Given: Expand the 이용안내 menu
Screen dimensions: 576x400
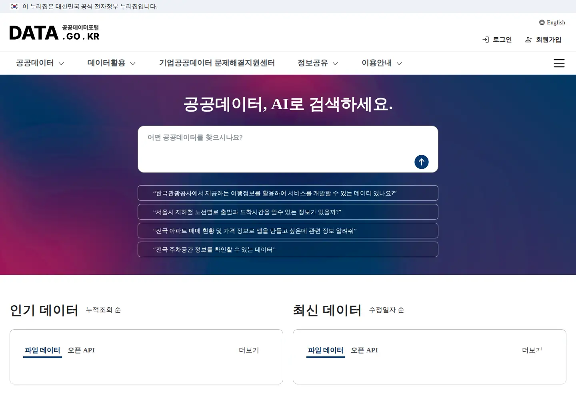Looking at the screenshot, I should tap(382, 63).
